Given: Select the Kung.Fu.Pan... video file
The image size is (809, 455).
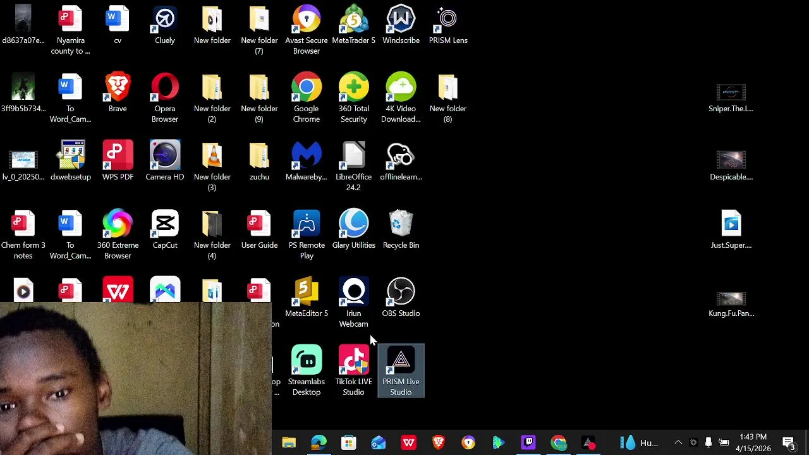Looking at the screenshot, I should (x=731, y=303).
